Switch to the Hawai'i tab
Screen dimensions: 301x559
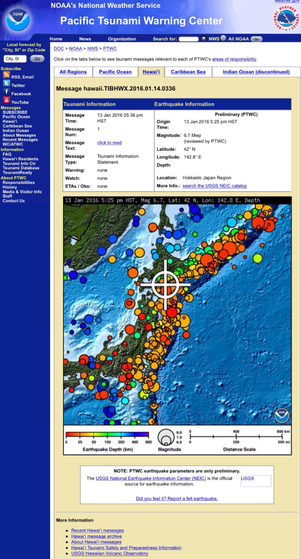[x=151, y=72]
